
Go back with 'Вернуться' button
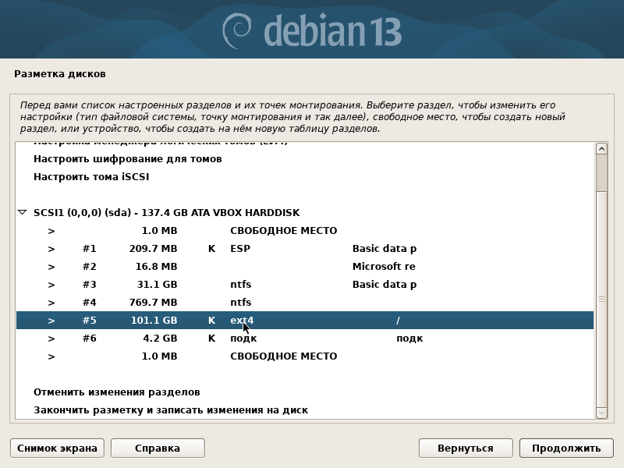466,448
